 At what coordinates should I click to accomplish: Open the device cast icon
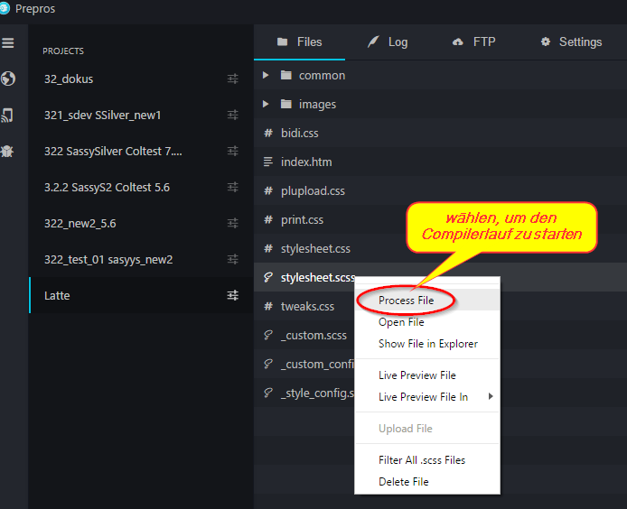(8, 115)
